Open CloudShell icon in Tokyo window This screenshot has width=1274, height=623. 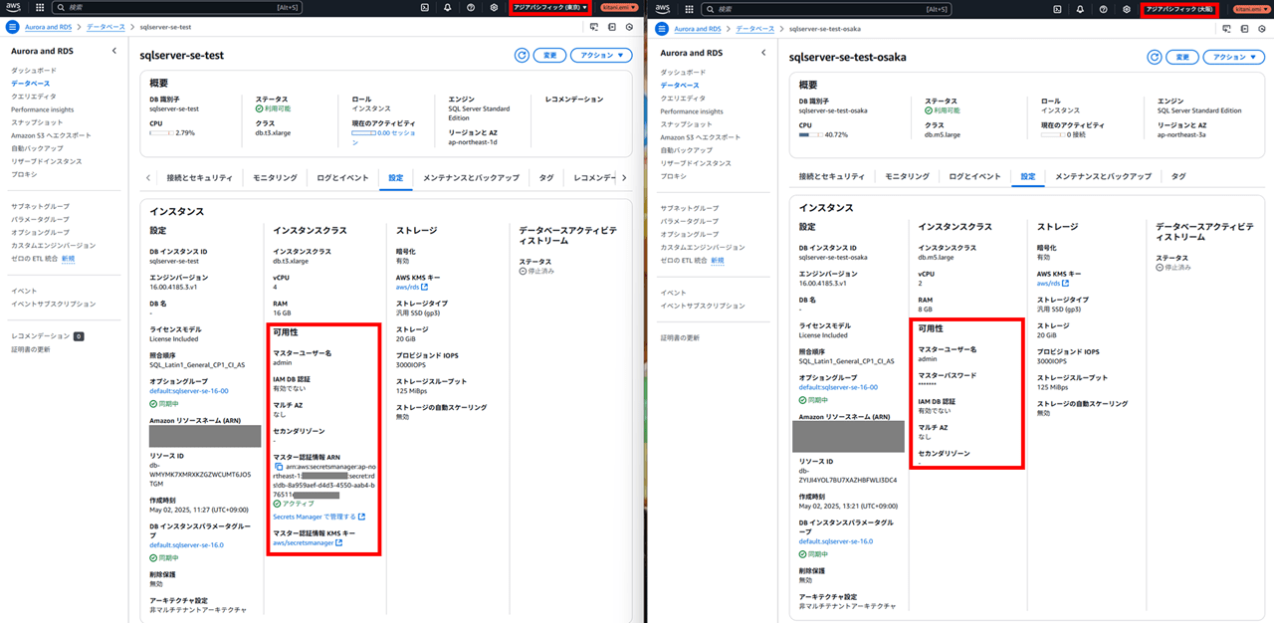coord(425,7)
